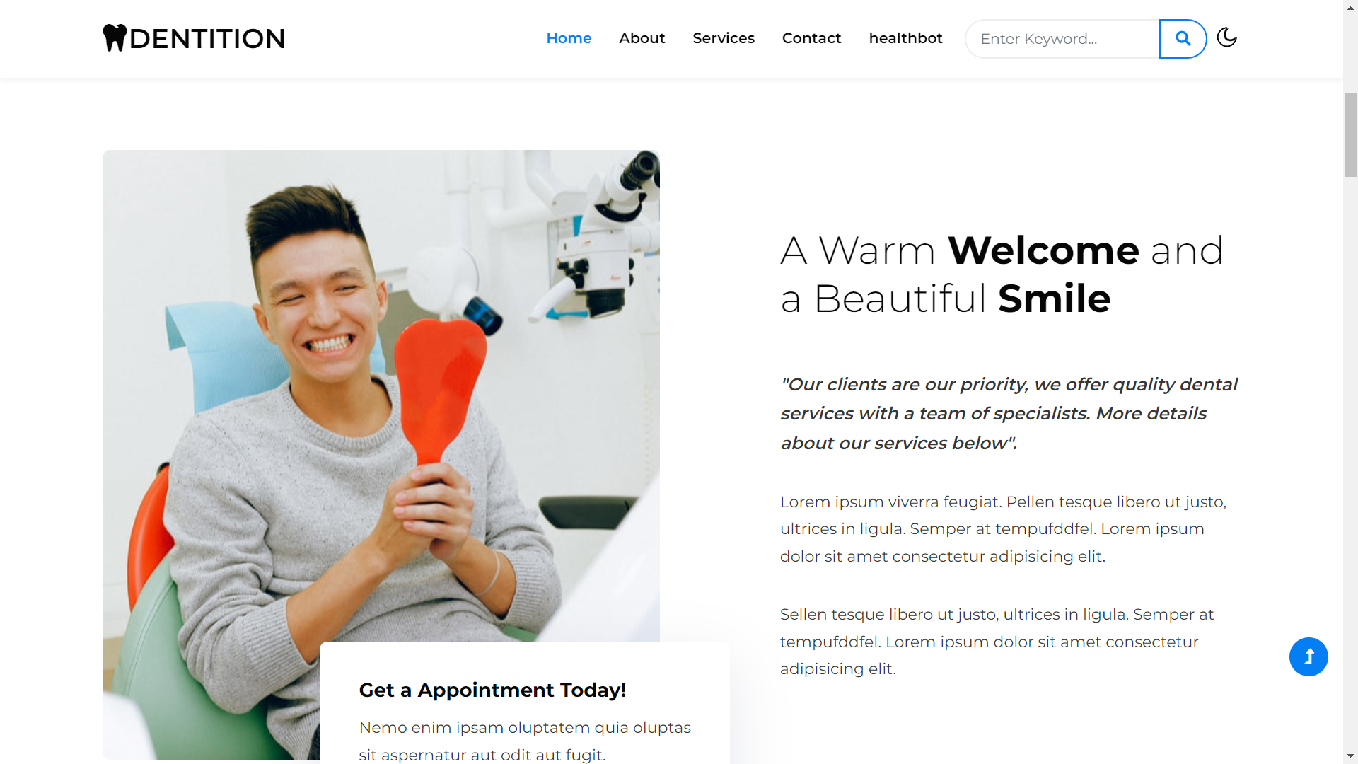Click the A Warm Welcome headline
The image size is (1358, 764).
click(1002, 274)
